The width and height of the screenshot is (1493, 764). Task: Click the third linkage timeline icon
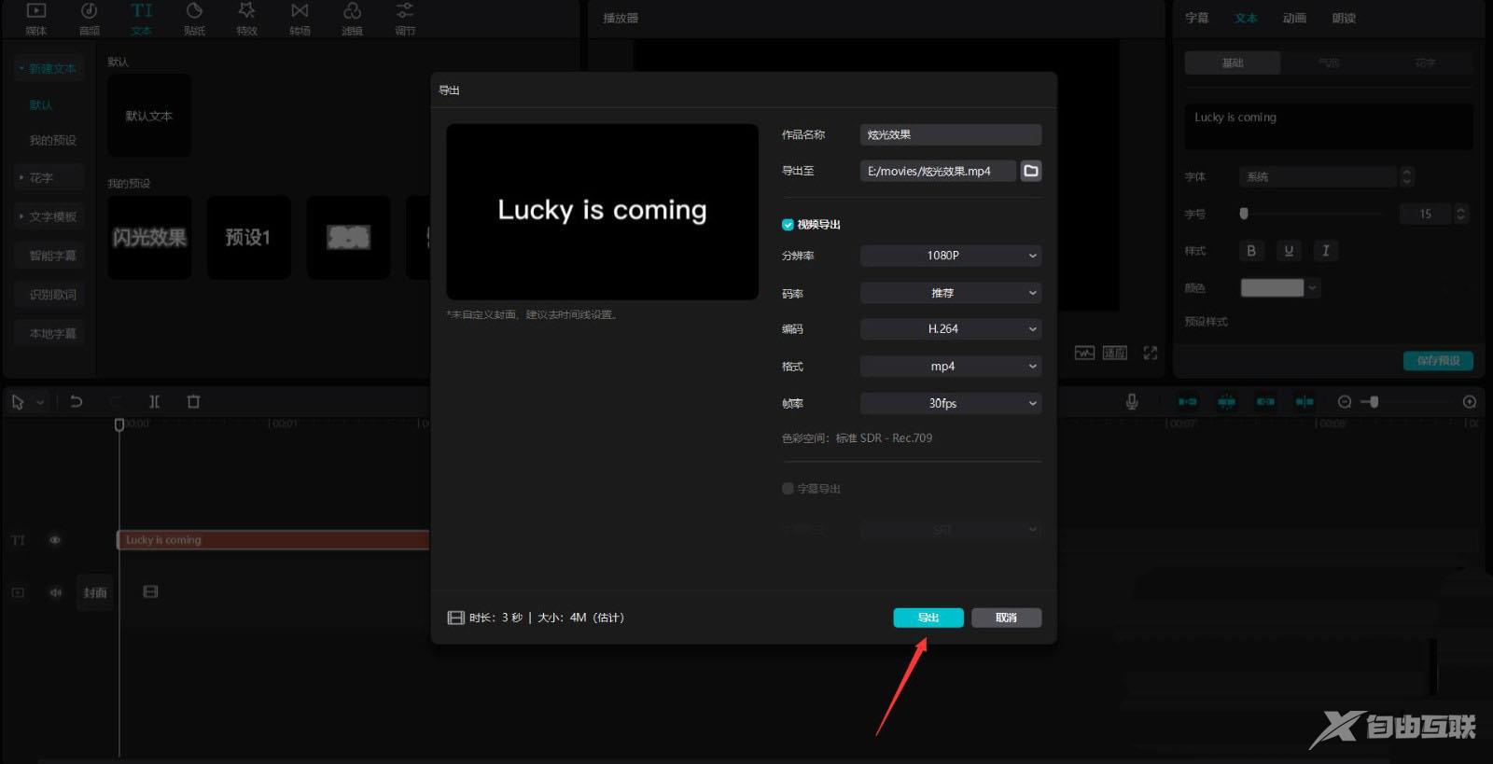coord(1265,401)
